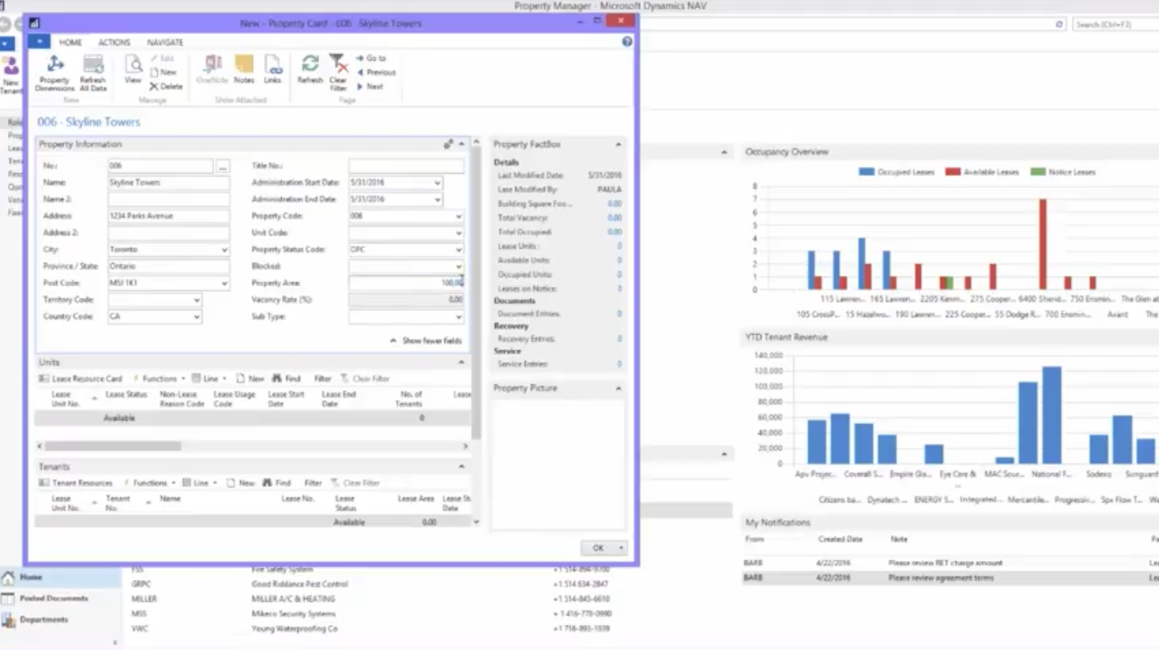This screenshot has height=650, width=1159.
Task: Open the City dropdown
Action: click(x=224, y=250)
